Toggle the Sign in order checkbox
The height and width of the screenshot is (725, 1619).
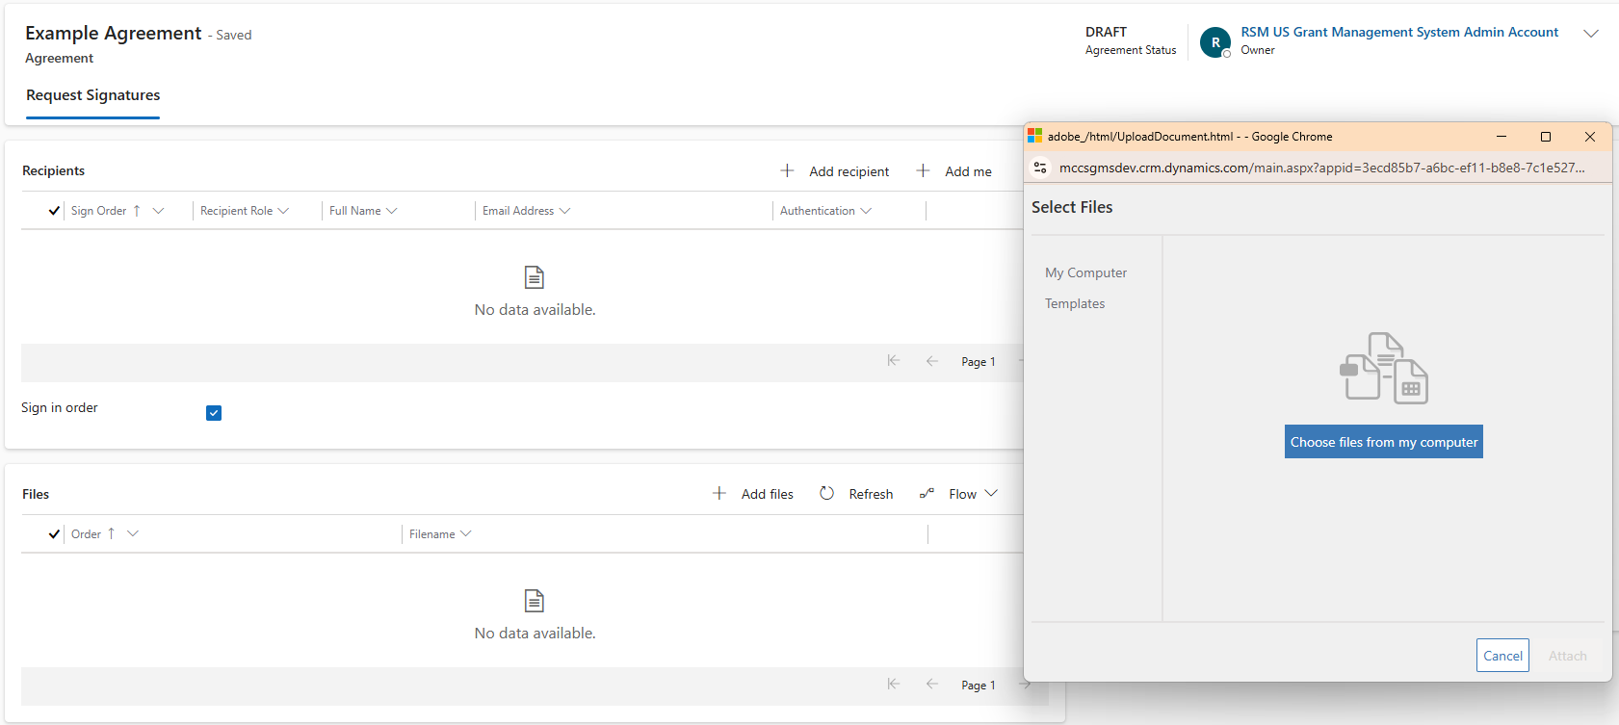[x=214, y=413]
